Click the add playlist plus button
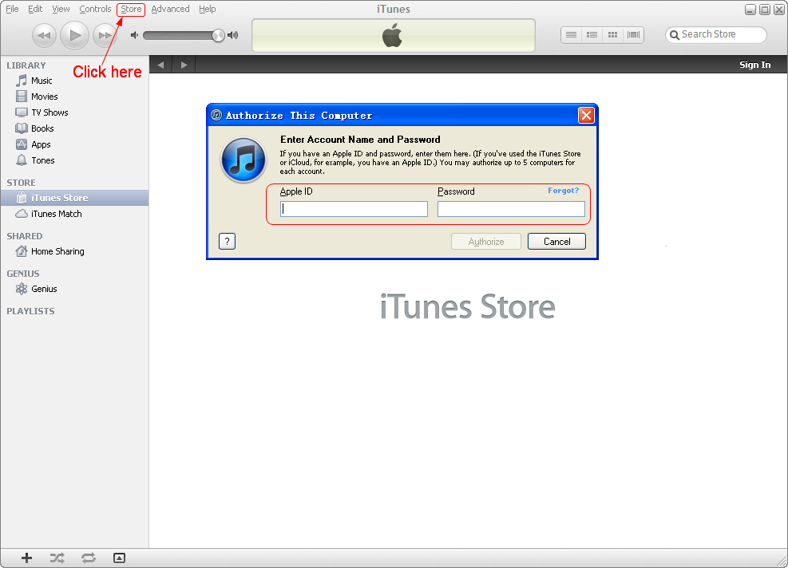This screenshot has height=568, width=788. point(26,558)
